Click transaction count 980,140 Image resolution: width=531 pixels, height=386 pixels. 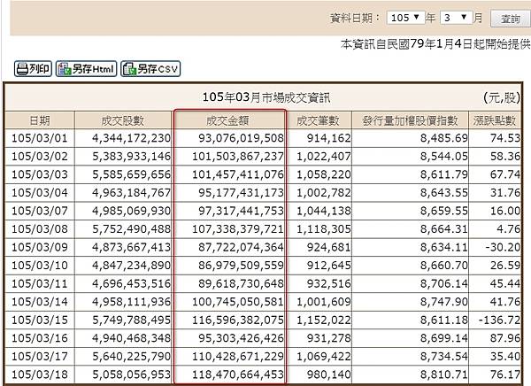coord(329,374)
